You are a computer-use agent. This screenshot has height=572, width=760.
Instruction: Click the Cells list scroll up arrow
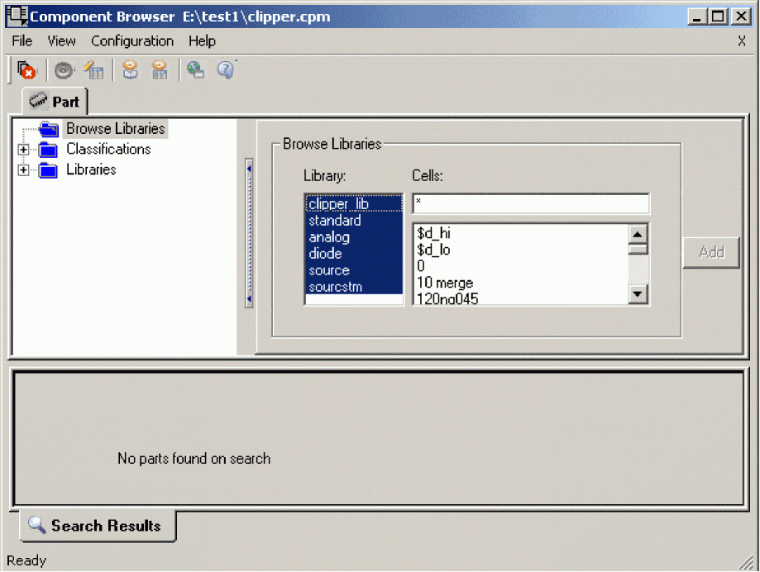(638, 235)
